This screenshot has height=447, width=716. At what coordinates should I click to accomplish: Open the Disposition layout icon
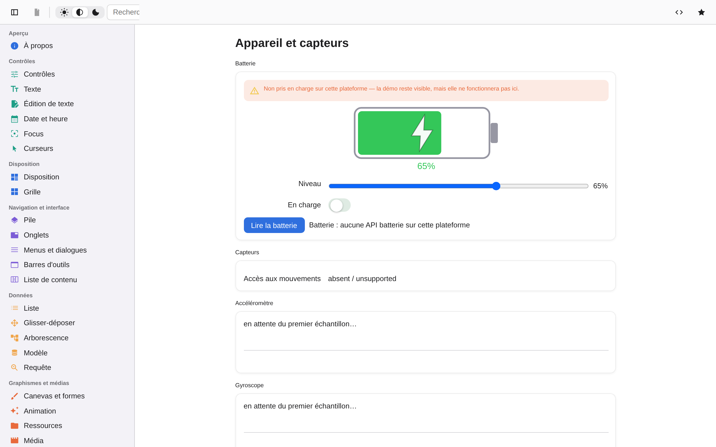click(x=15, y=177)
